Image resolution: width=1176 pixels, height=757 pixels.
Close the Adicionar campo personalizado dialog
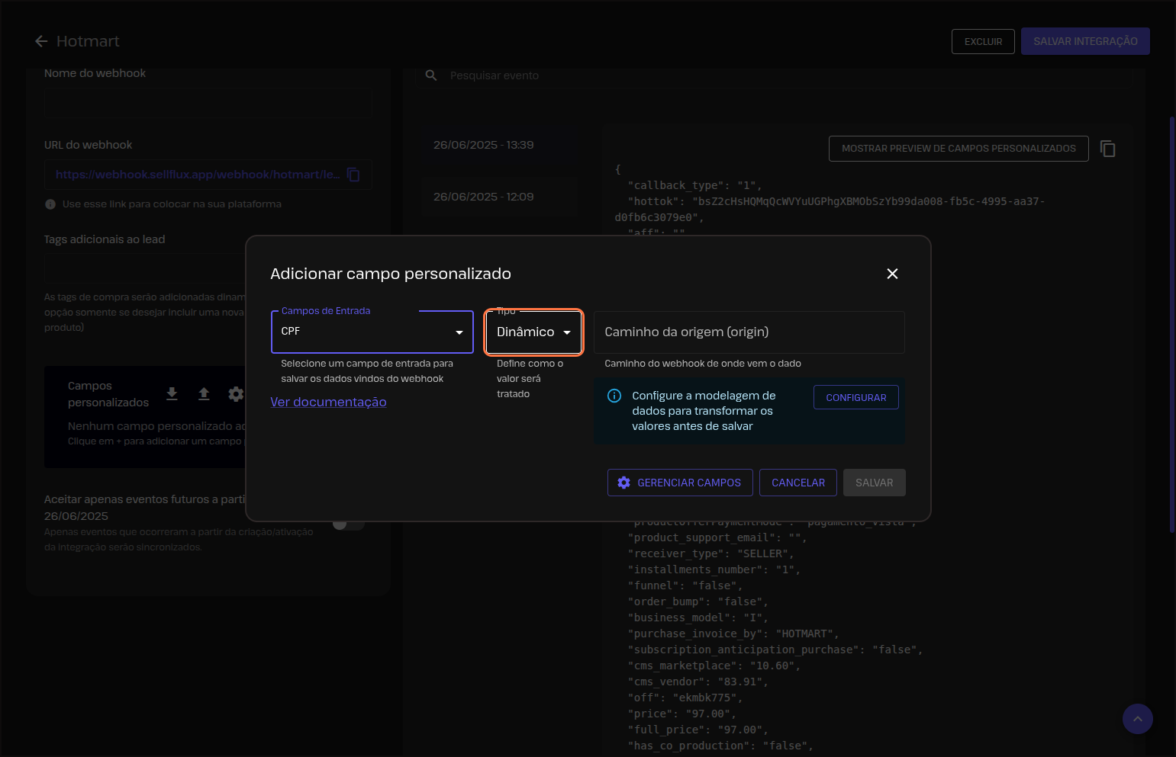pos(892,274)
